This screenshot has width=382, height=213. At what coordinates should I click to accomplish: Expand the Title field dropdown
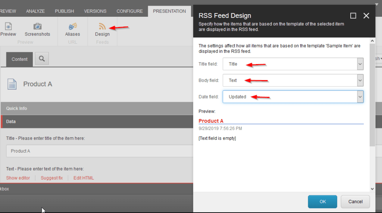360,64
